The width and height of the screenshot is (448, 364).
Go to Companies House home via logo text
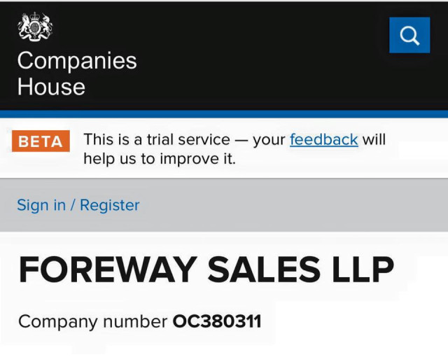(x=76, y=73)
